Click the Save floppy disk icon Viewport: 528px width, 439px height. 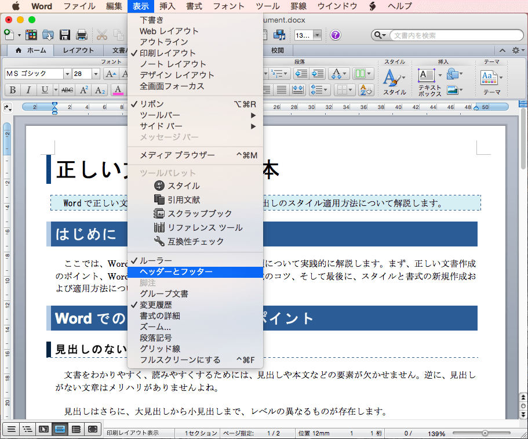pyautogui.click(x=65, y=35)
